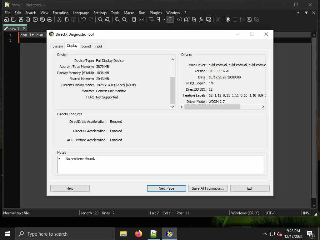Click the Close document toolbar icon
Viewport: 320px width, 240px height.
pos(35,20)
